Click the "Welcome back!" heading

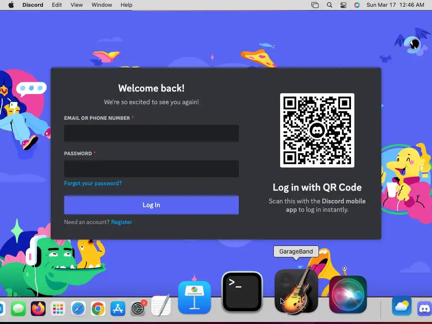click(151, 88)
